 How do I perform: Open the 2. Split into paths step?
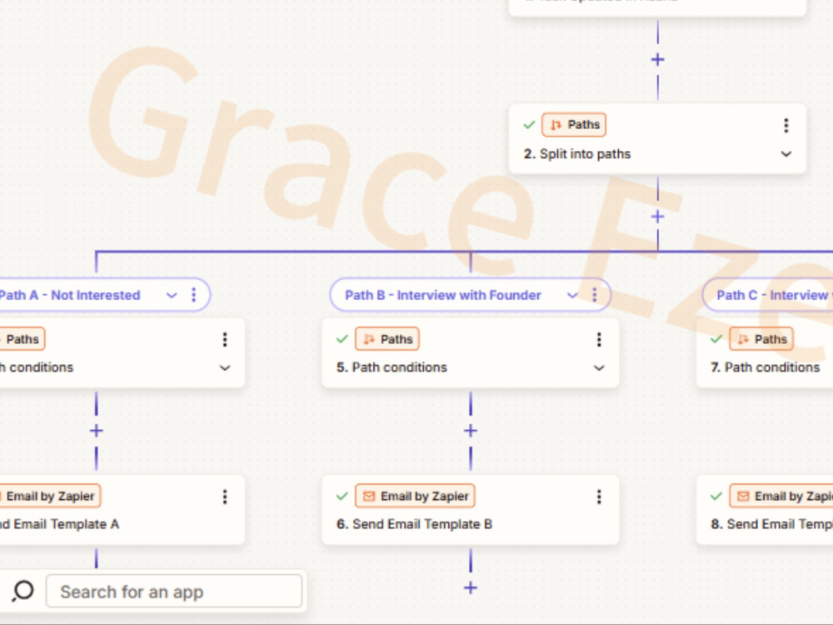657,138
